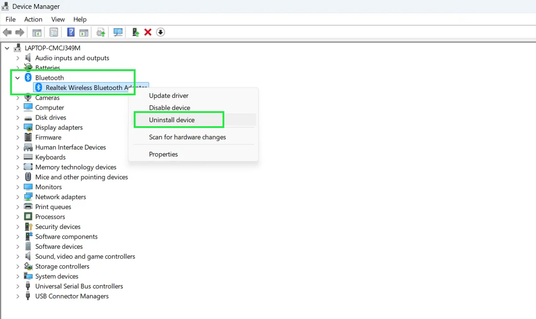
Task: Toggle the Show/Hide Console Tree icon
Action: (37, 32)
